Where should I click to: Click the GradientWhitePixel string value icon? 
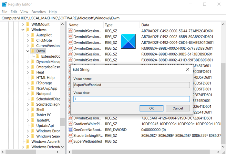70,124
